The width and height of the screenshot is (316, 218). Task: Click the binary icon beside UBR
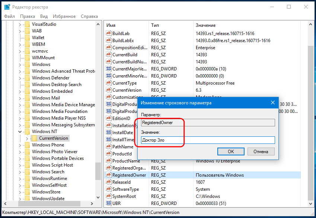(x=108, y=203)
